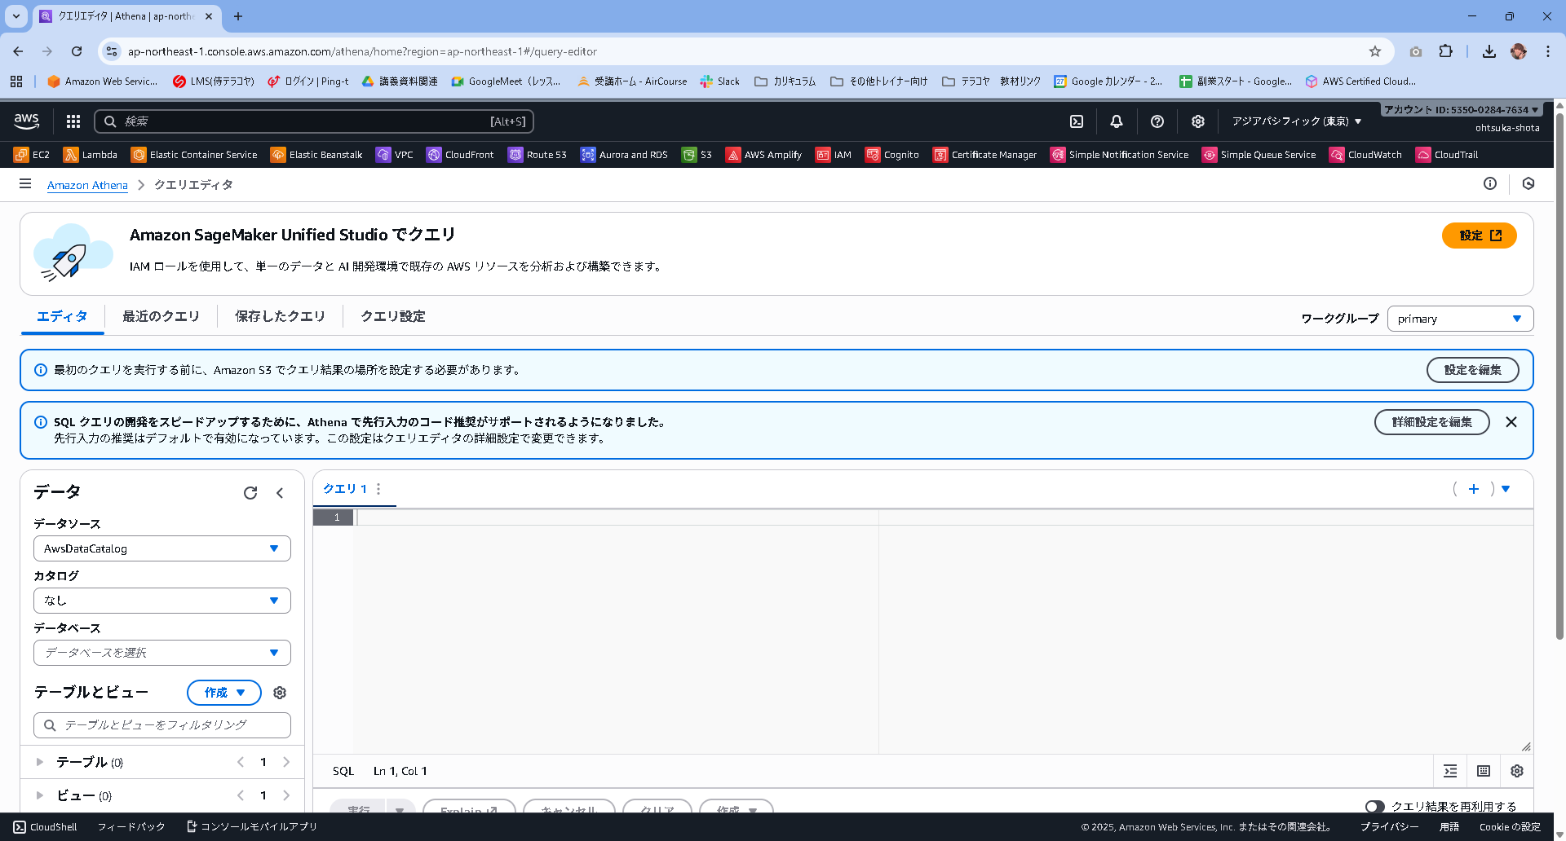Open the table and view Create dropdown
The image size is (1566, 841).
224,693
